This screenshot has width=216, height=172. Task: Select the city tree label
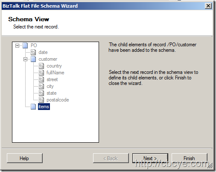(x=50, y=86)
